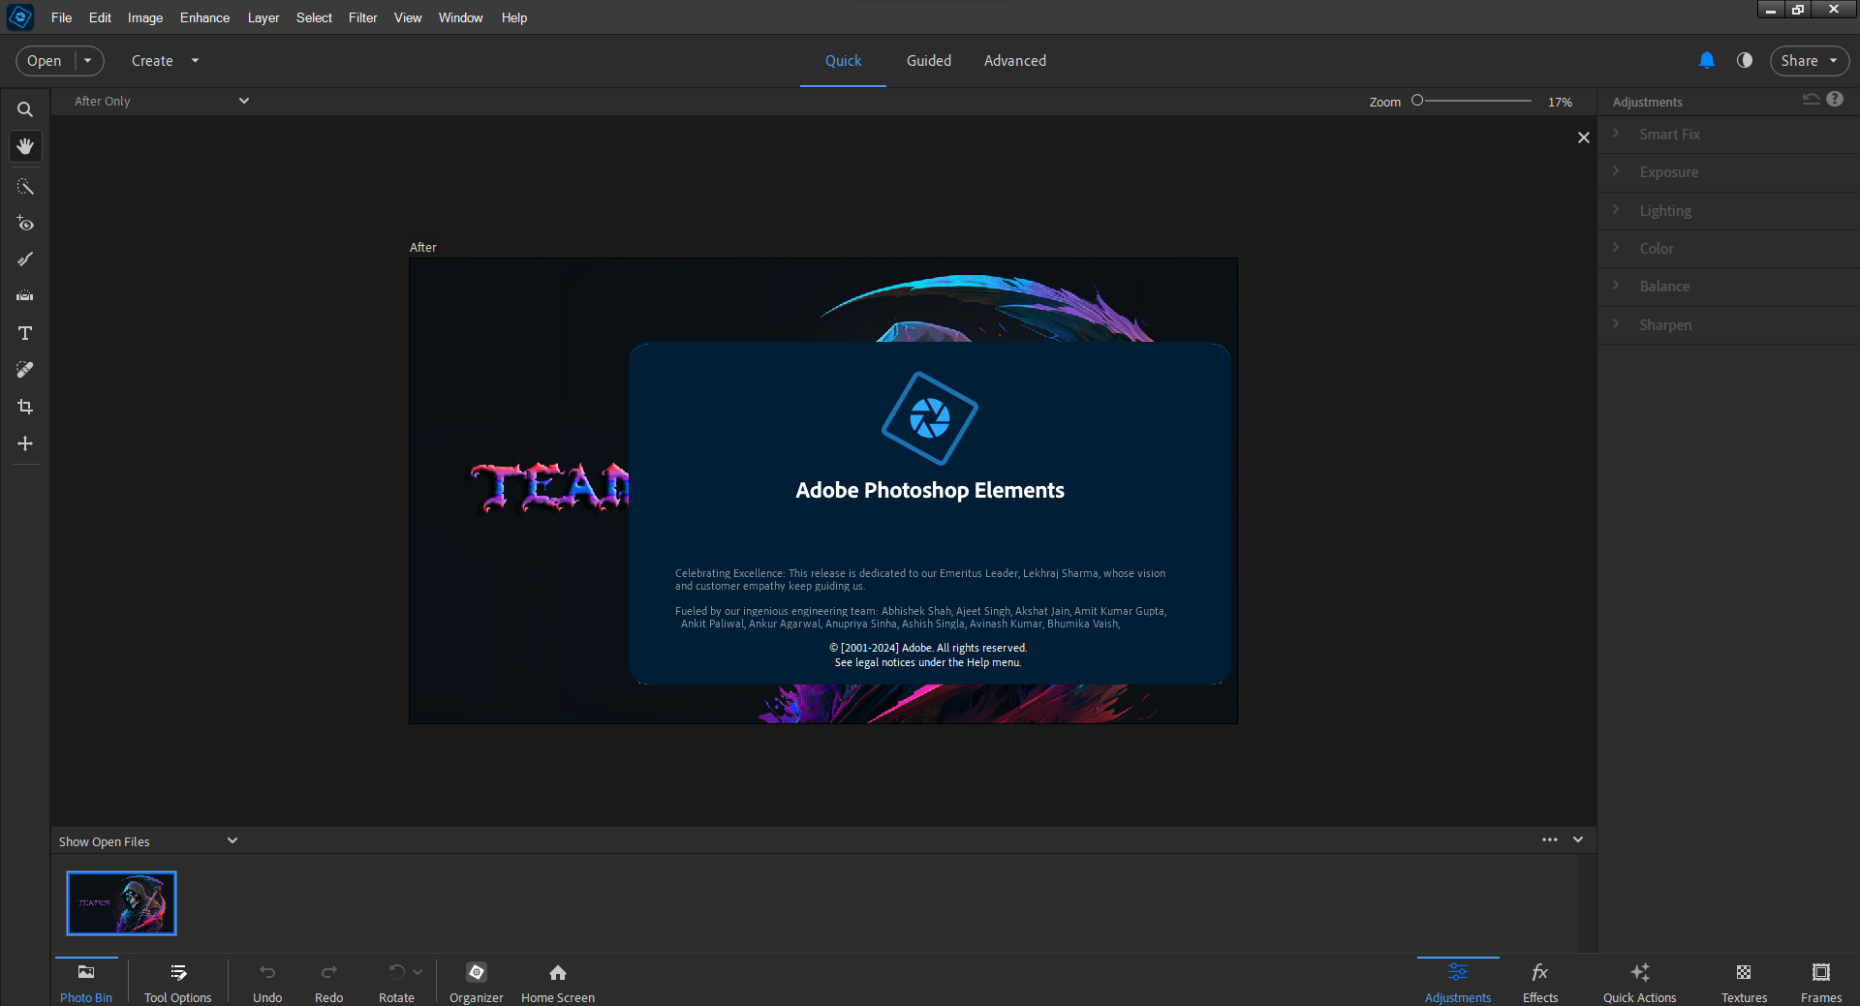Open the Filter menu

pyautogui.click(x=363, y=17)
